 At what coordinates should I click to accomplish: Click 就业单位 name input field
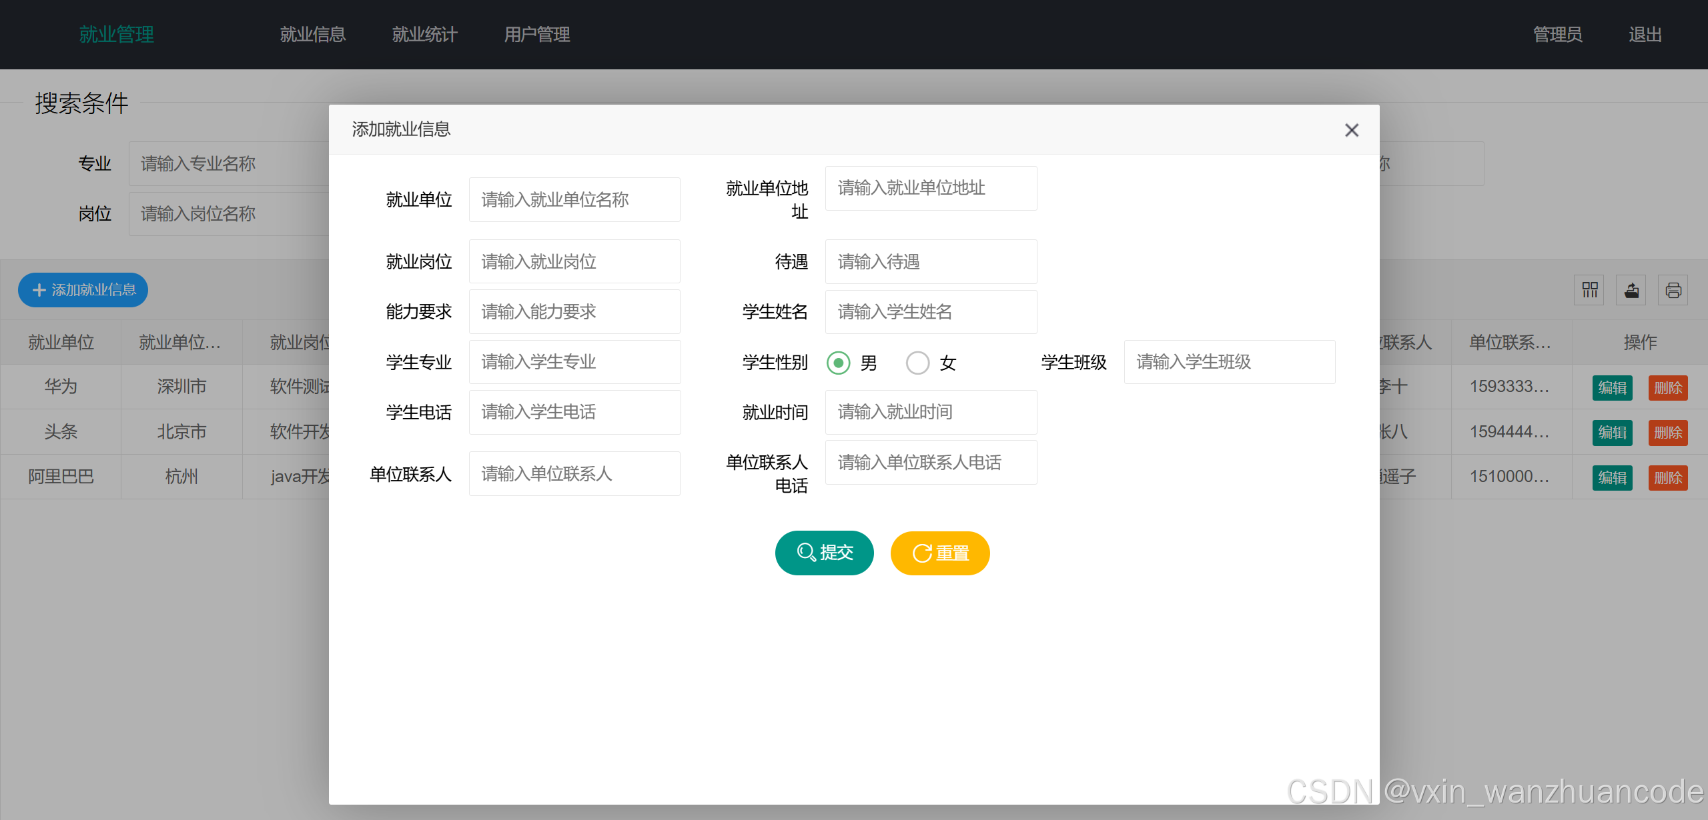[574, 199]
